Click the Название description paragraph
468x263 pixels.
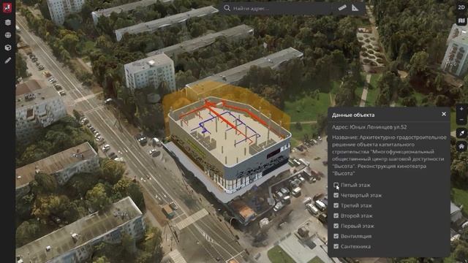[389, 156]
